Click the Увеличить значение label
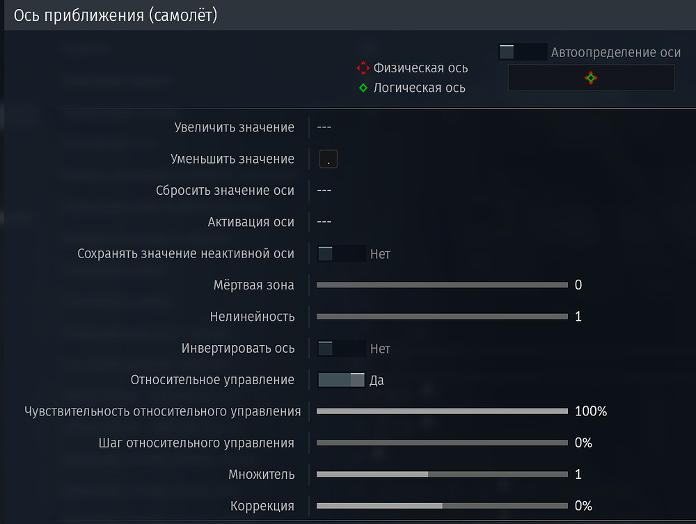The image size is (696, 524). click(x=234, y=127)
